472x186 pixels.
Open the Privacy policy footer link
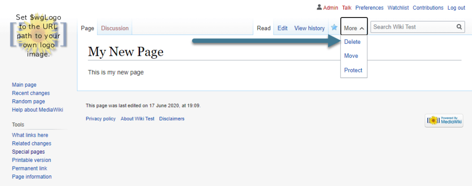click(100, 119)
